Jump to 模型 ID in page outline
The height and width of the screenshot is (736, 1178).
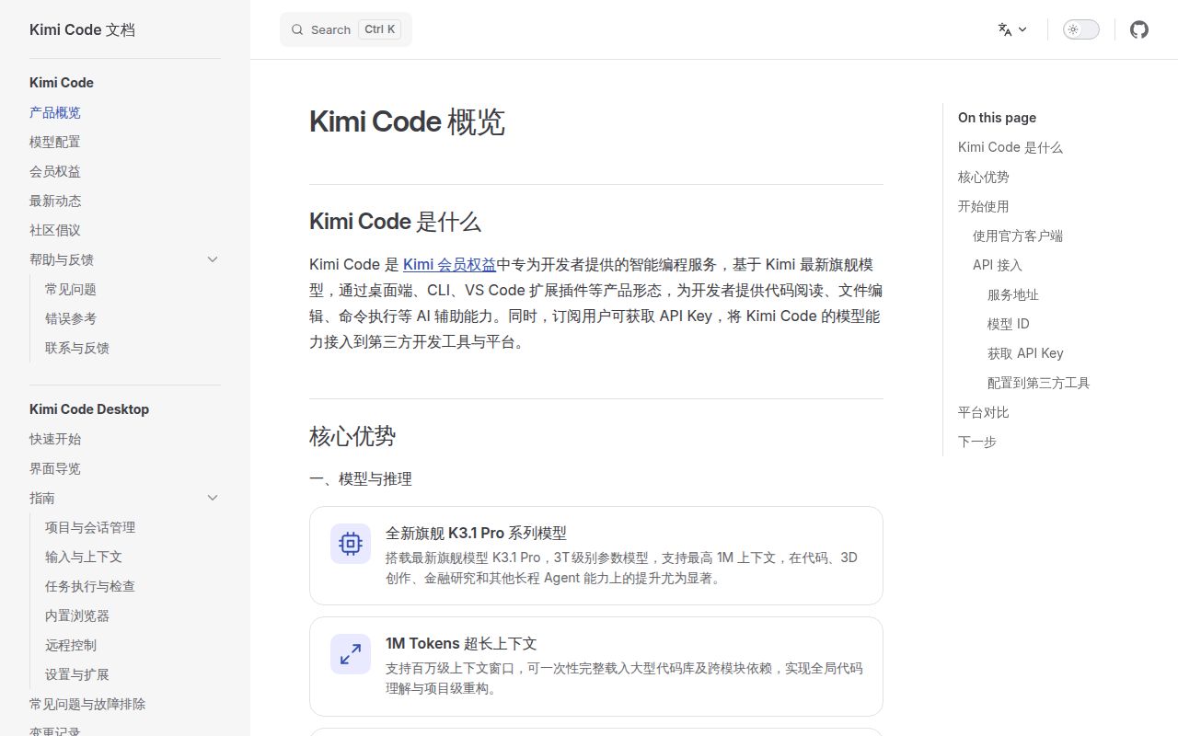pos(1009,324)
